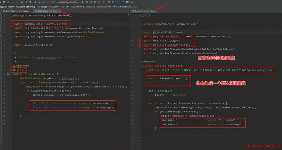Click import org.slf4j.LoggerFactory line in right pane

click(x=167, y=45)
